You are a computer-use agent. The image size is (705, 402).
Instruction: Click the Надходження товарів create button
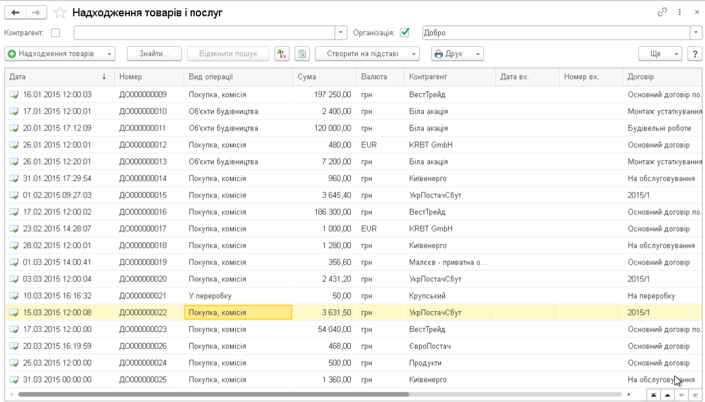pyautogui.click(x=55, y=54)
